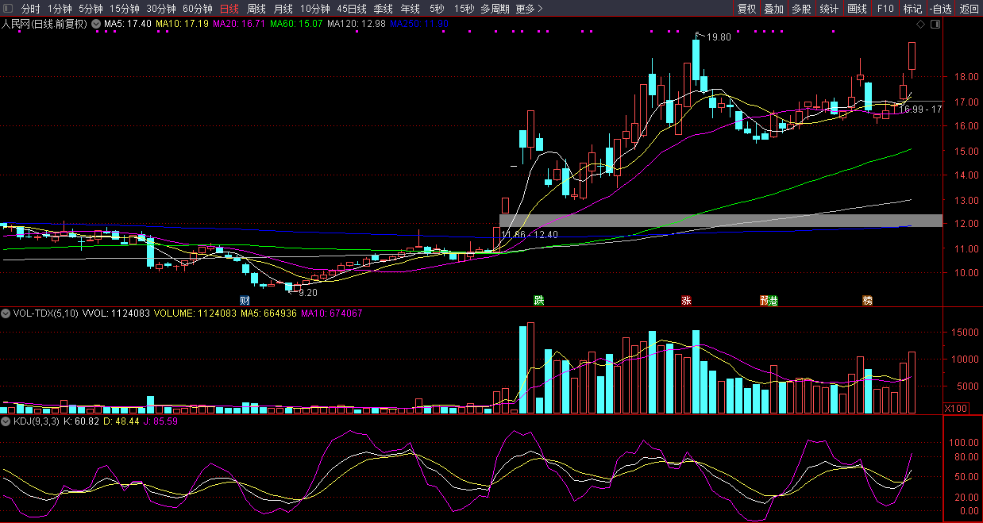
Task: Click the diamond marker icon at chart top-right
Action: [920, 24]
